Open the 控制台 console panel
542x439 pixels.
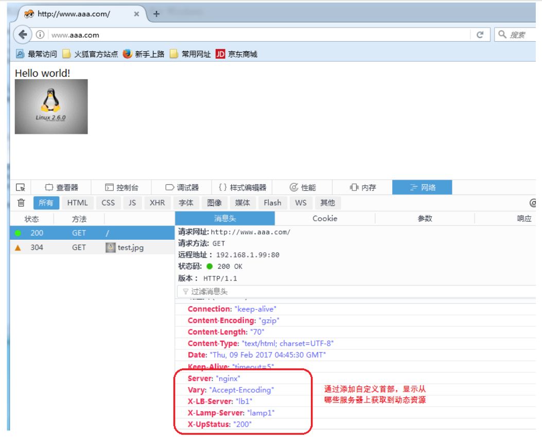pos(121,187)
